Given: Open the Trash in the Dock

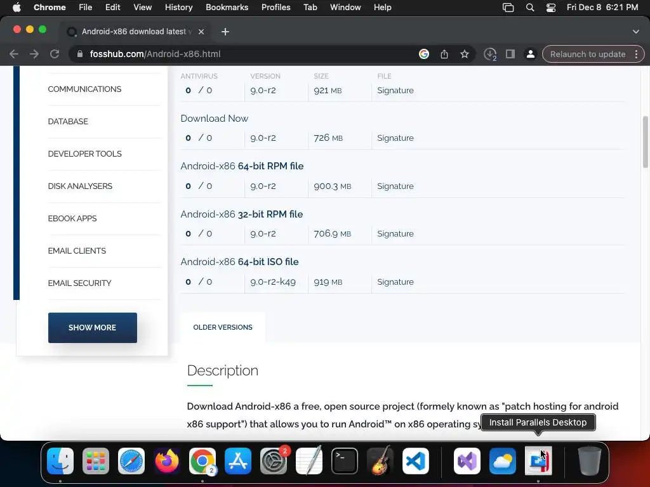Looking at the screenshot, I should (x=590, y=460).
